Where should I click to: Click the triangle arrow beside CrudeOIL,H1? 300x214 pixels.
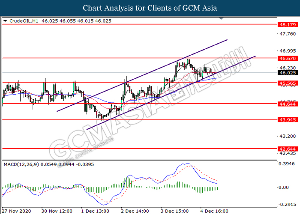point(5,21)
